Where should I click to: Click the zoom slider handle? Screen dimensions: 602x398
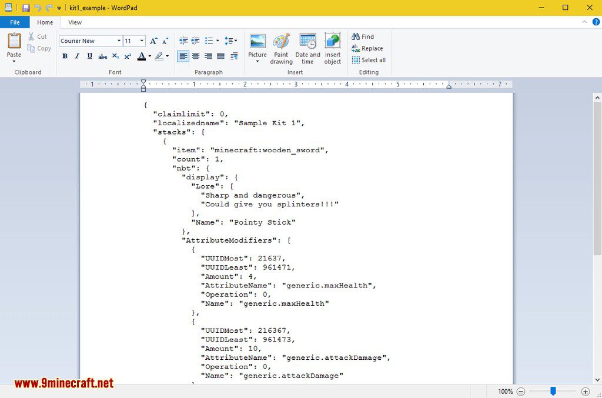pos(553,391)
